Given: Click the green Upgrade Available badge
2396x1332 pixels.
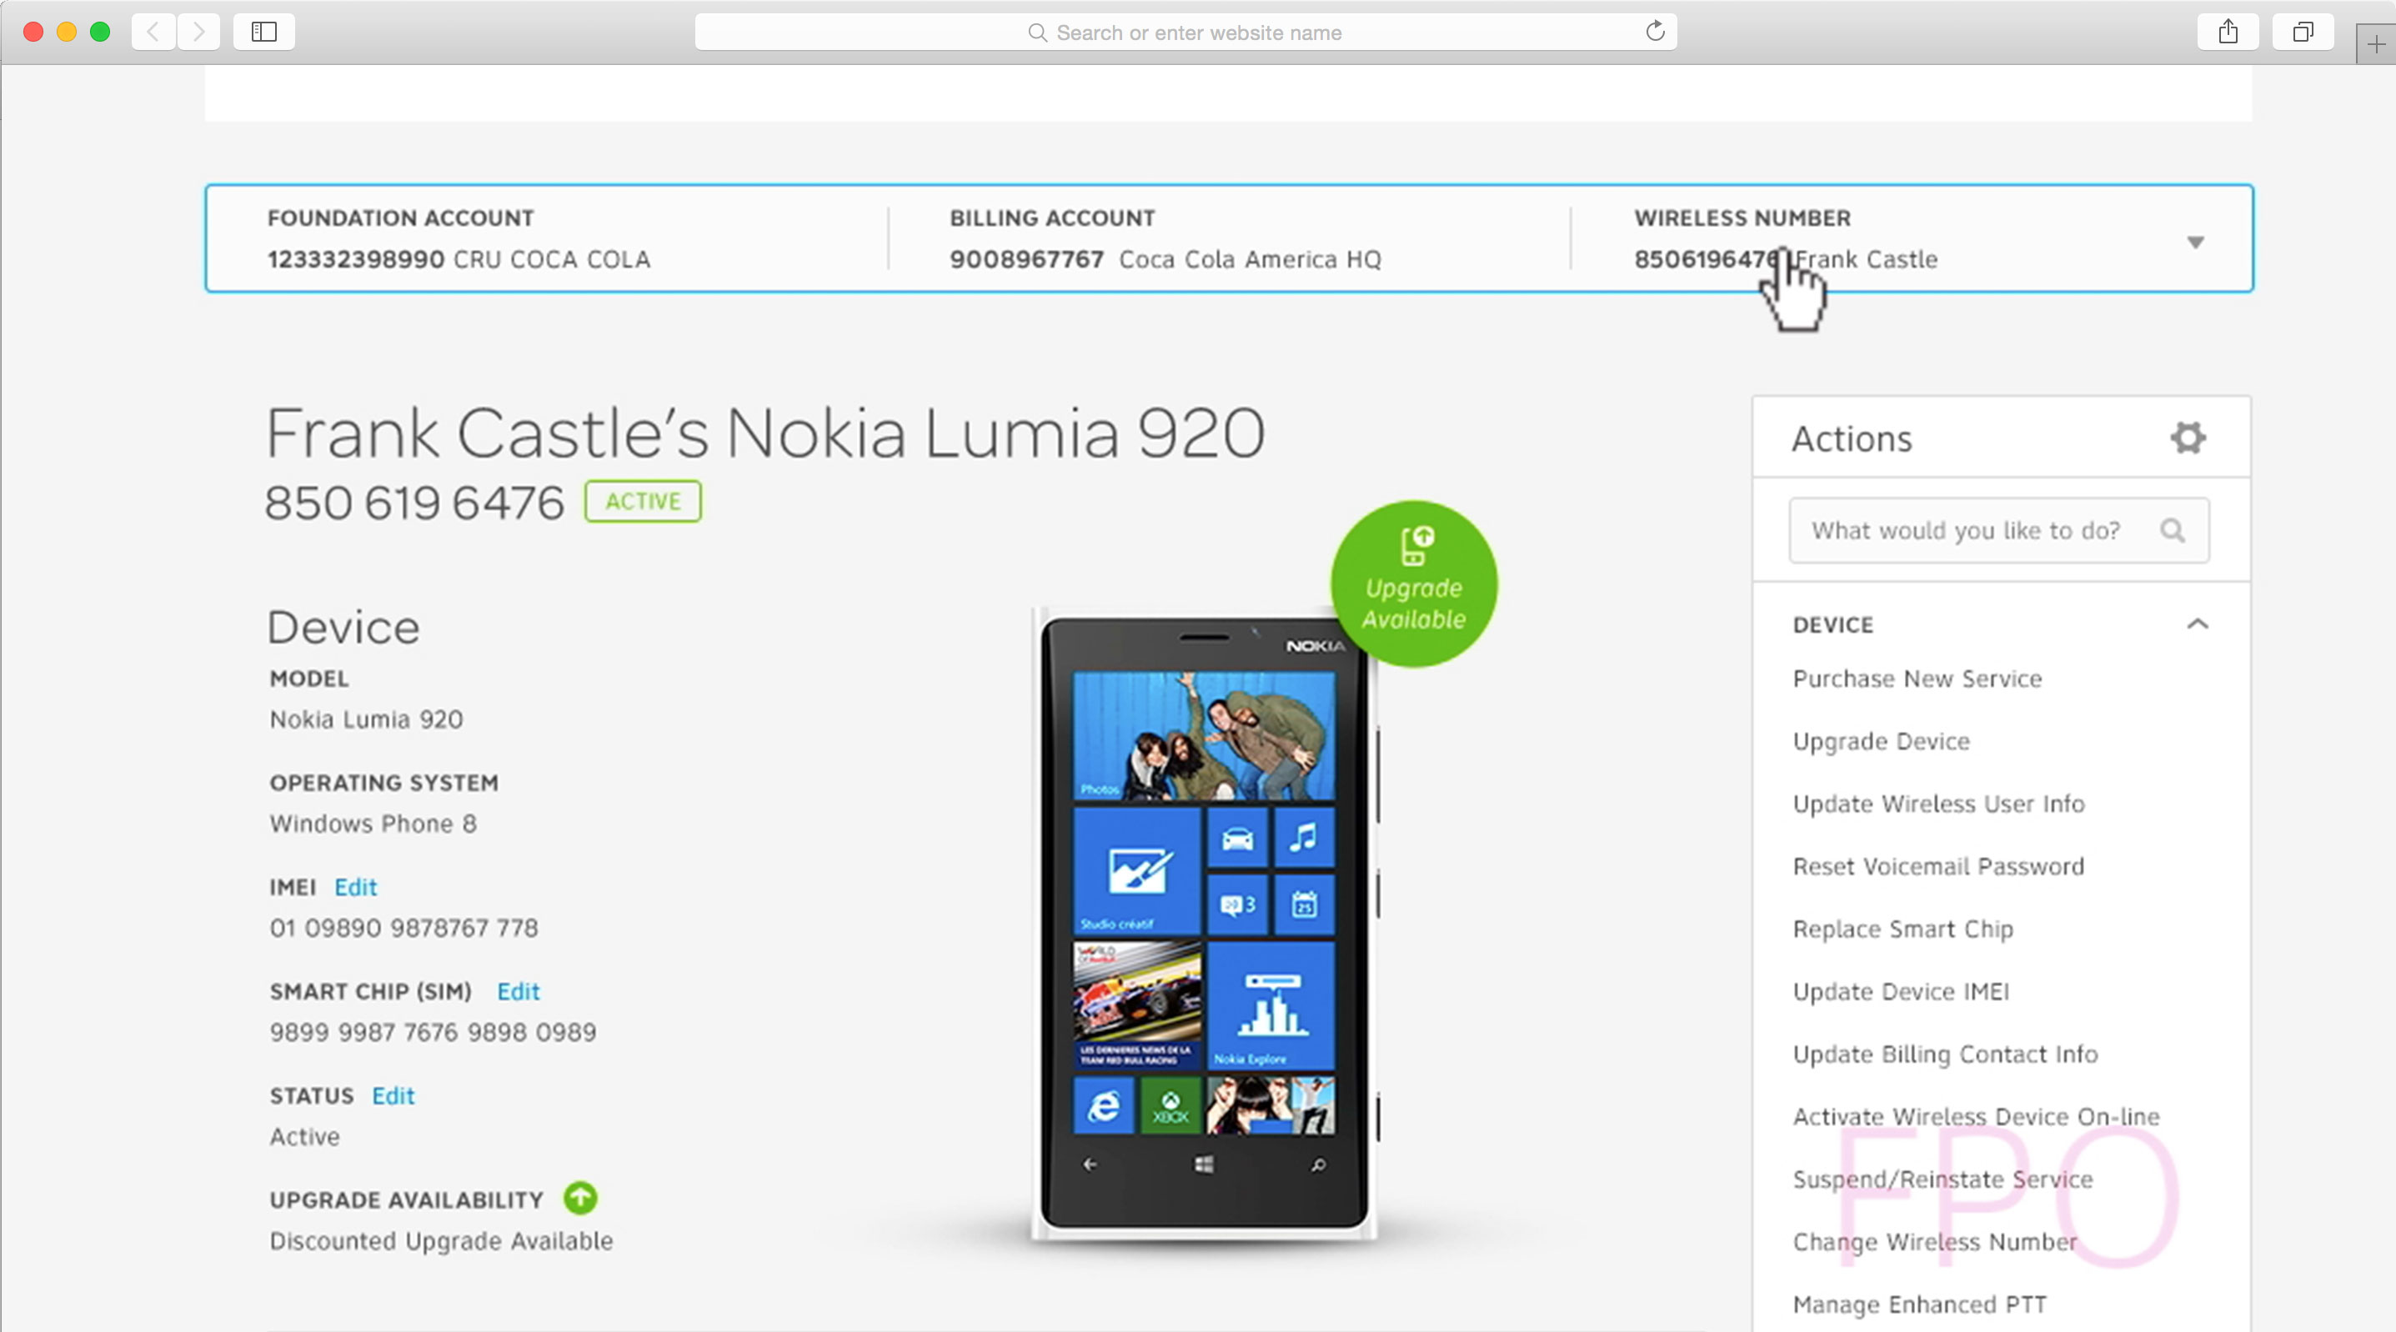Looking at the screenshot, I should (1413, 584).
